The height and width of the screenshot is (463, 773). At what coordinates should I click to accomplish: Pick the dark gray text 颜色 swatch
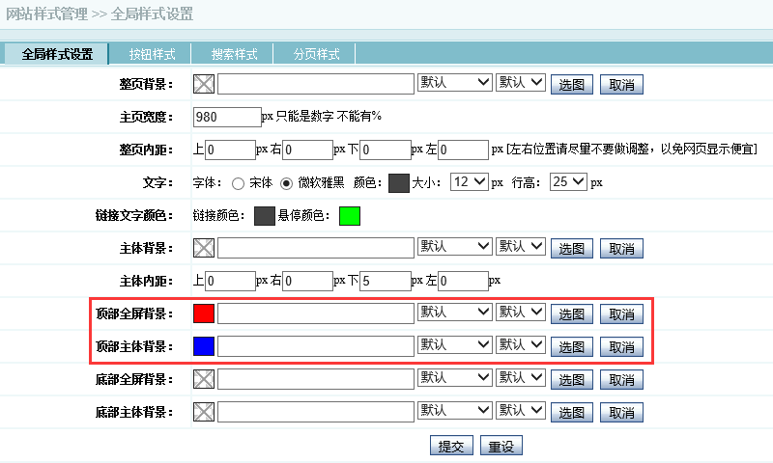pos(399,182)
